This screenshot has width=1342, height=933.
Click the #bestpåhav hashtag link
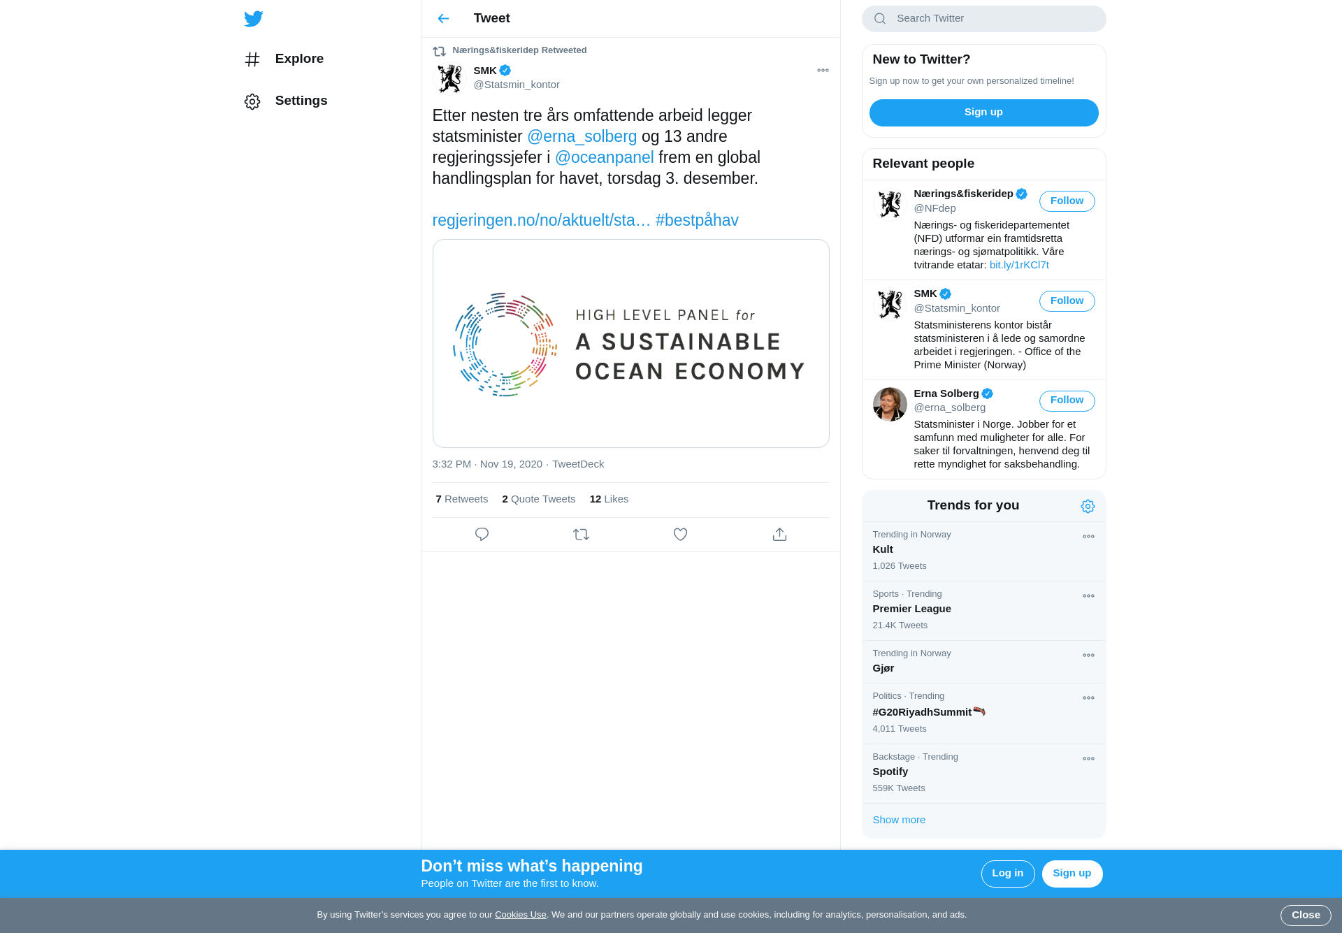(x=697, y=220)
